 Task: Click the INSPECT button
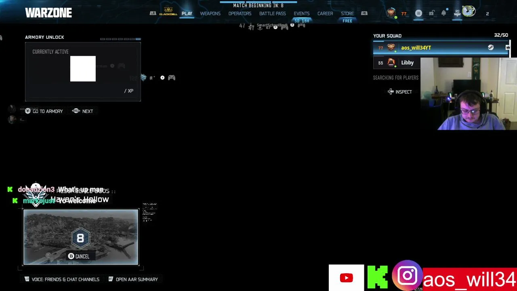tap(404, 92)
